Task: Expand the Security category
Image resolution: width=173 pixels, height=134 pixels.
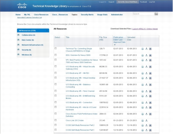Action: 18,50
